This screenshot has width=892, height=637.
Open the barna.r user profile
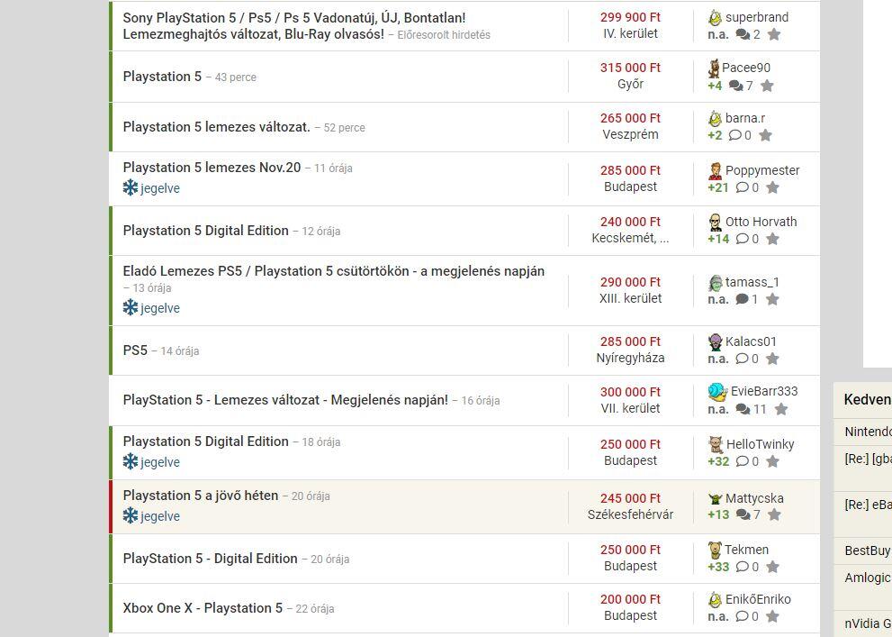click(745, 118)
